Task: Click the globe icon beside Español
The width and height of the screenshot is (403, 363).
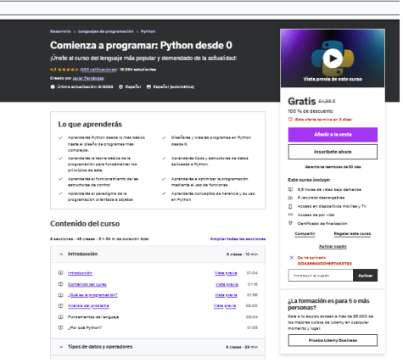Action: pos(120,87)
